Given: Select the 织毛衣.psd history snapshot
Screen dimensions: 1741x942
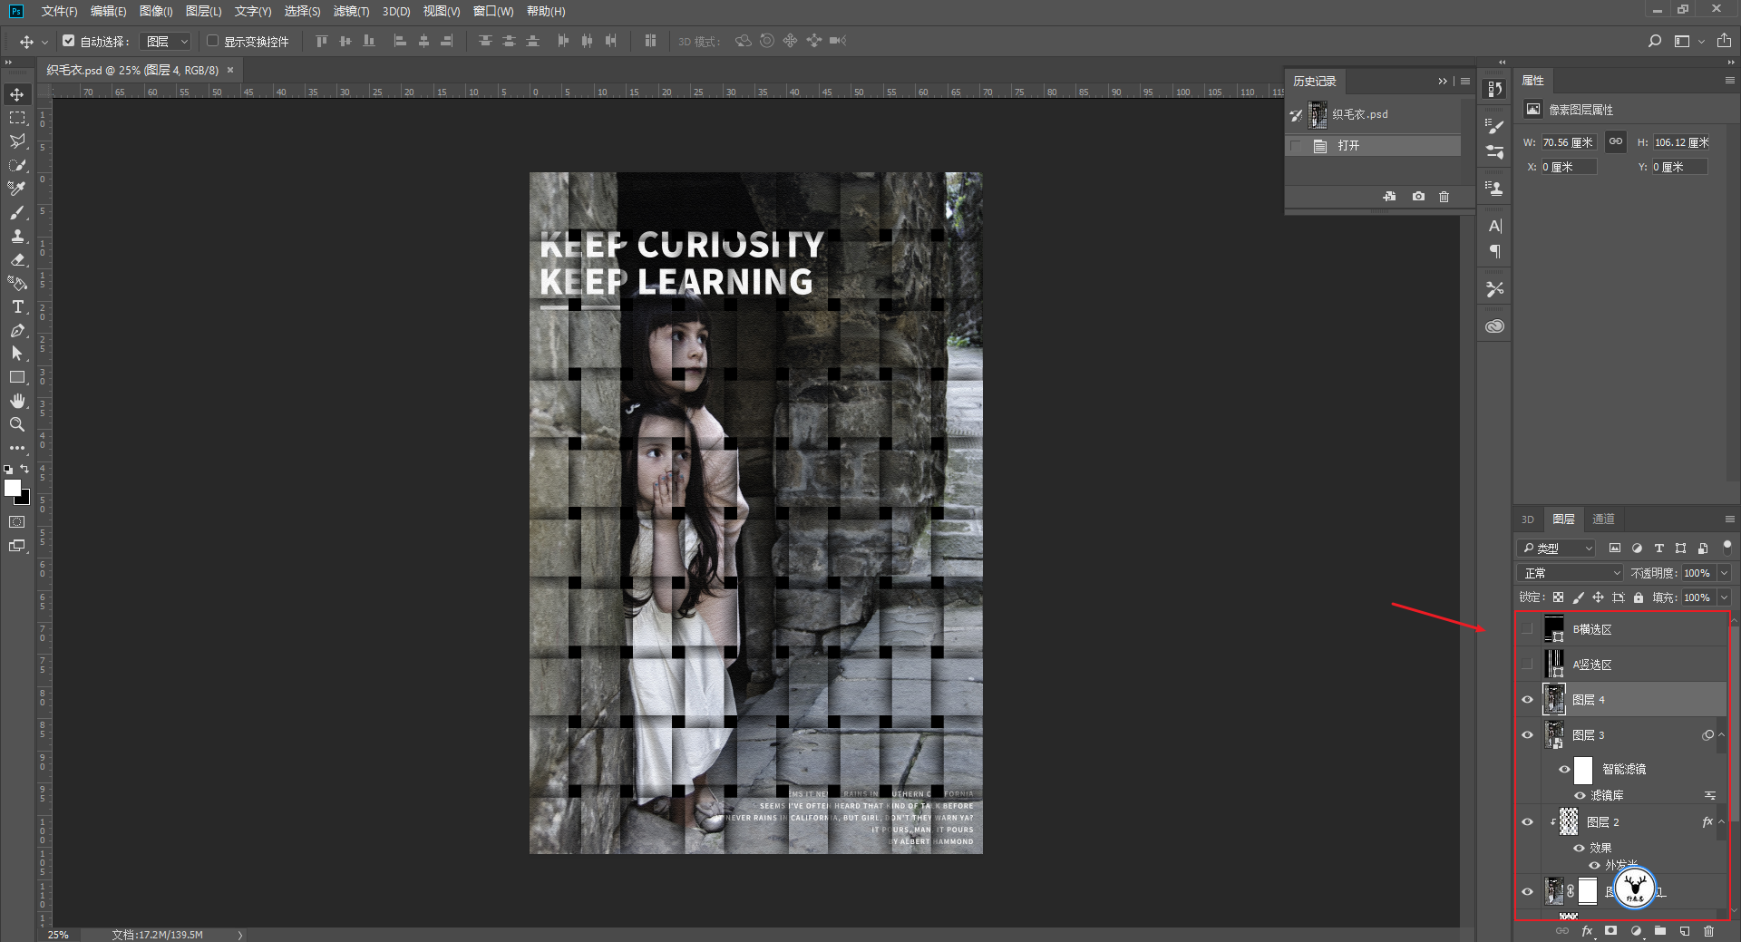Looking at the screenshot, I should pos(1373,114).
